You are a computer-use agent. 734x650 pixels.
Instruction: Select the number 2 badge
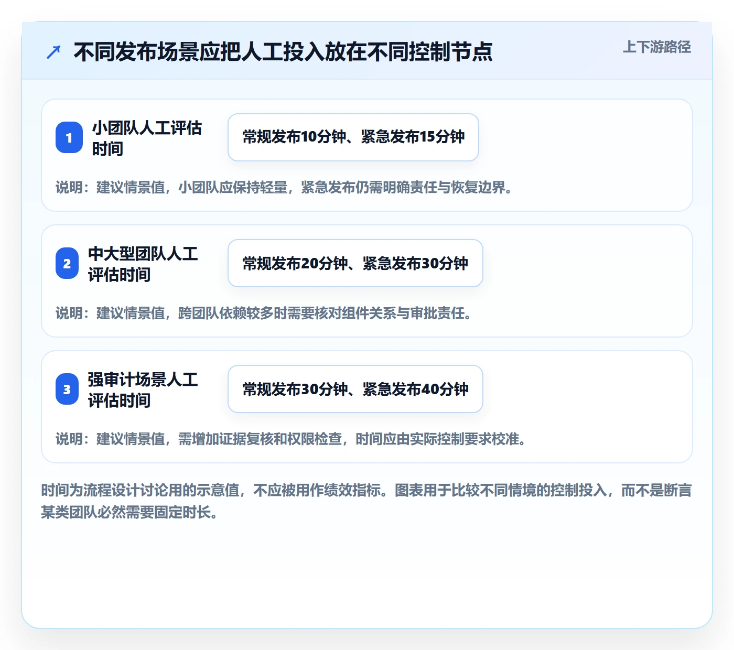point(67,263)
